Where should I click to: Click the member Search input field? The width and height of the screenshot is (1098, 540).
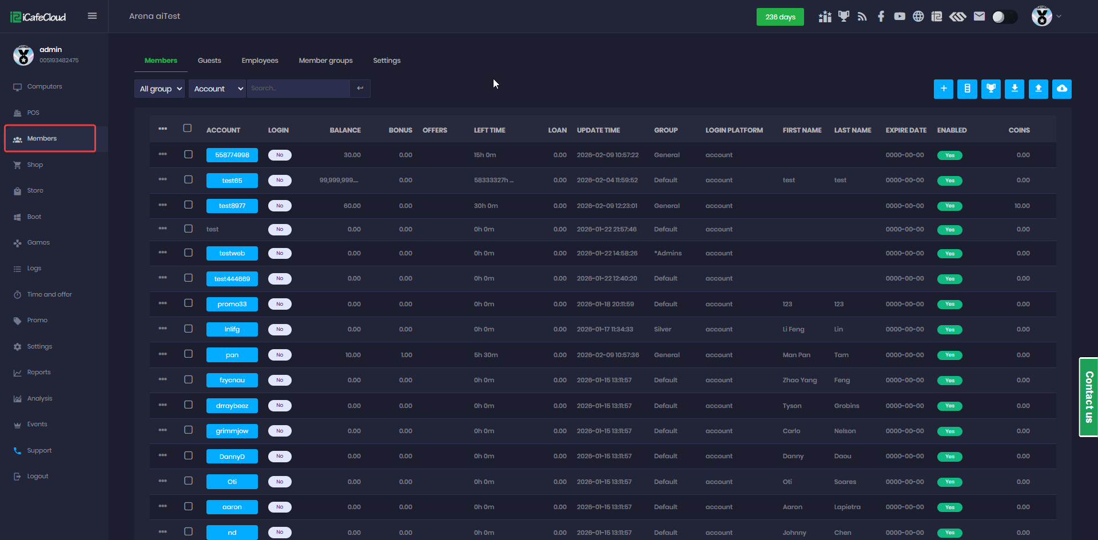(x=298, y=89)
